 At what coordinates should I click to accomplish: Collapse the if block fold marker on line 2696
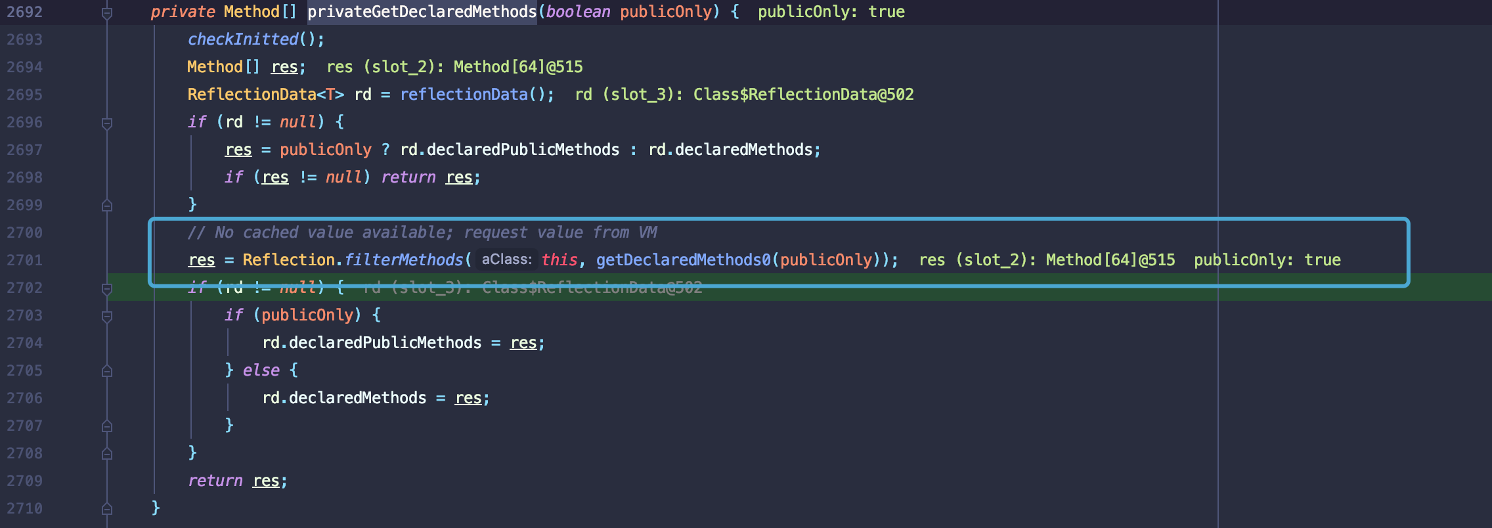click(x=107, y=123)
